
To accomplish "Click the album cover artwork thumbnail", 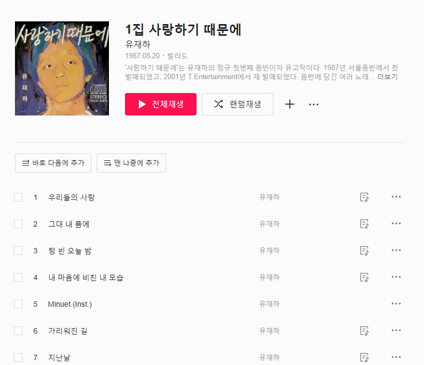I will coord(62,68).
